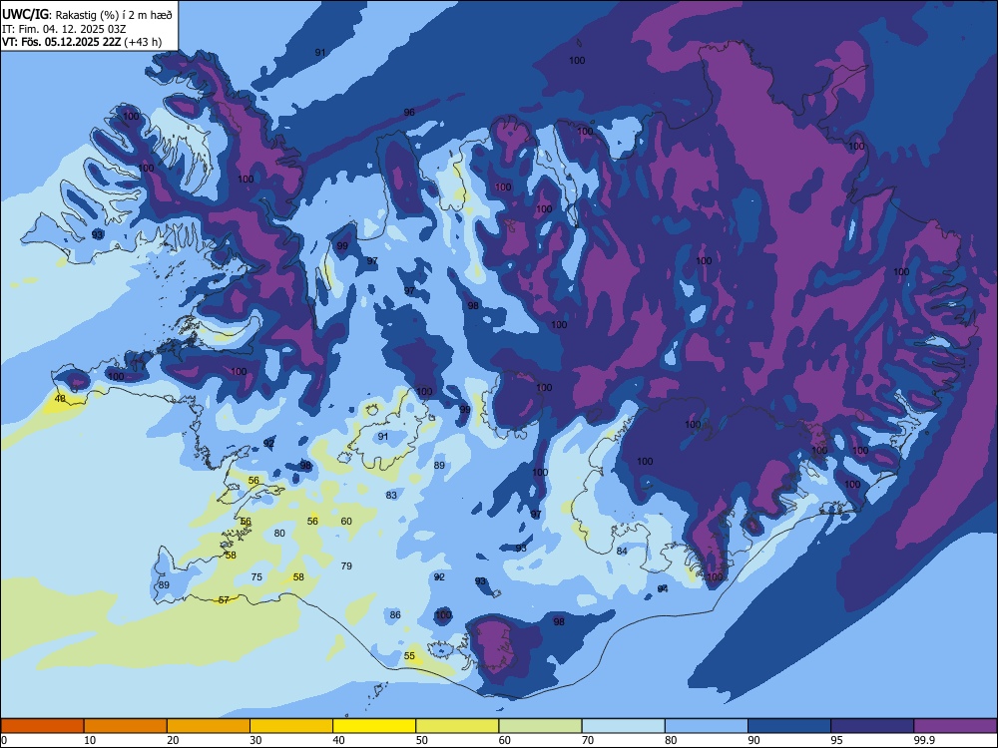Click the '40' tick label on the legend scale

339,740
